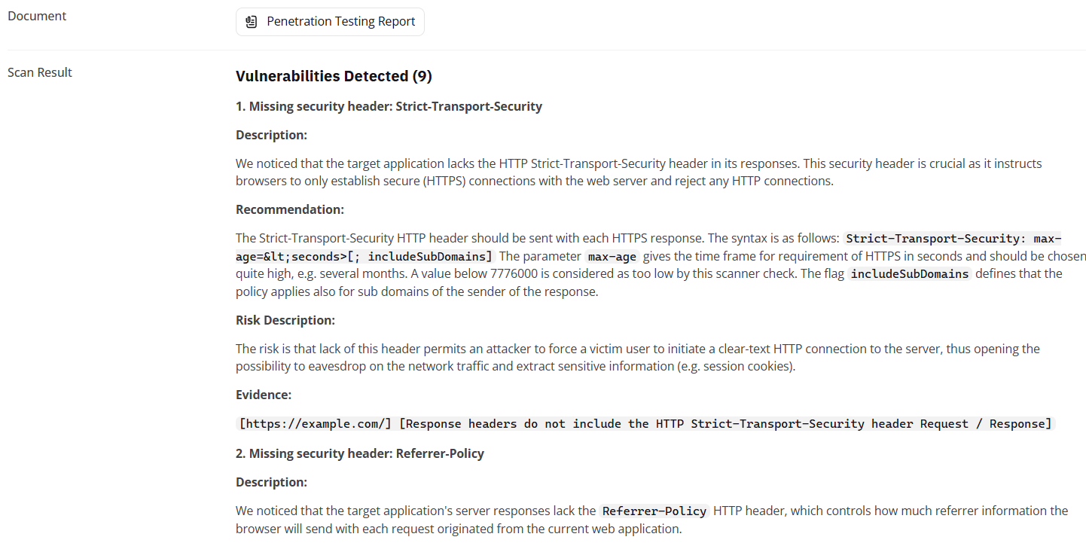Click the standalone includeSubDomains inline code
This screenshot has width=1086, height=546.
click(x=909, y=274)
